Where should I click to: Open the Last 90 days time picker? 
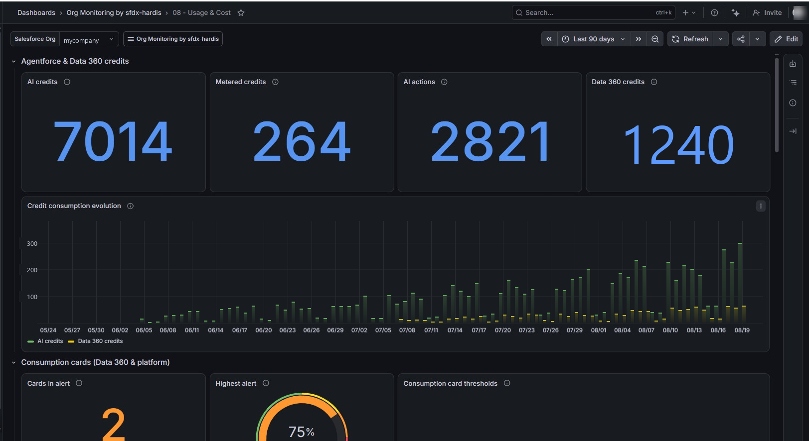[x=593, y=39]
